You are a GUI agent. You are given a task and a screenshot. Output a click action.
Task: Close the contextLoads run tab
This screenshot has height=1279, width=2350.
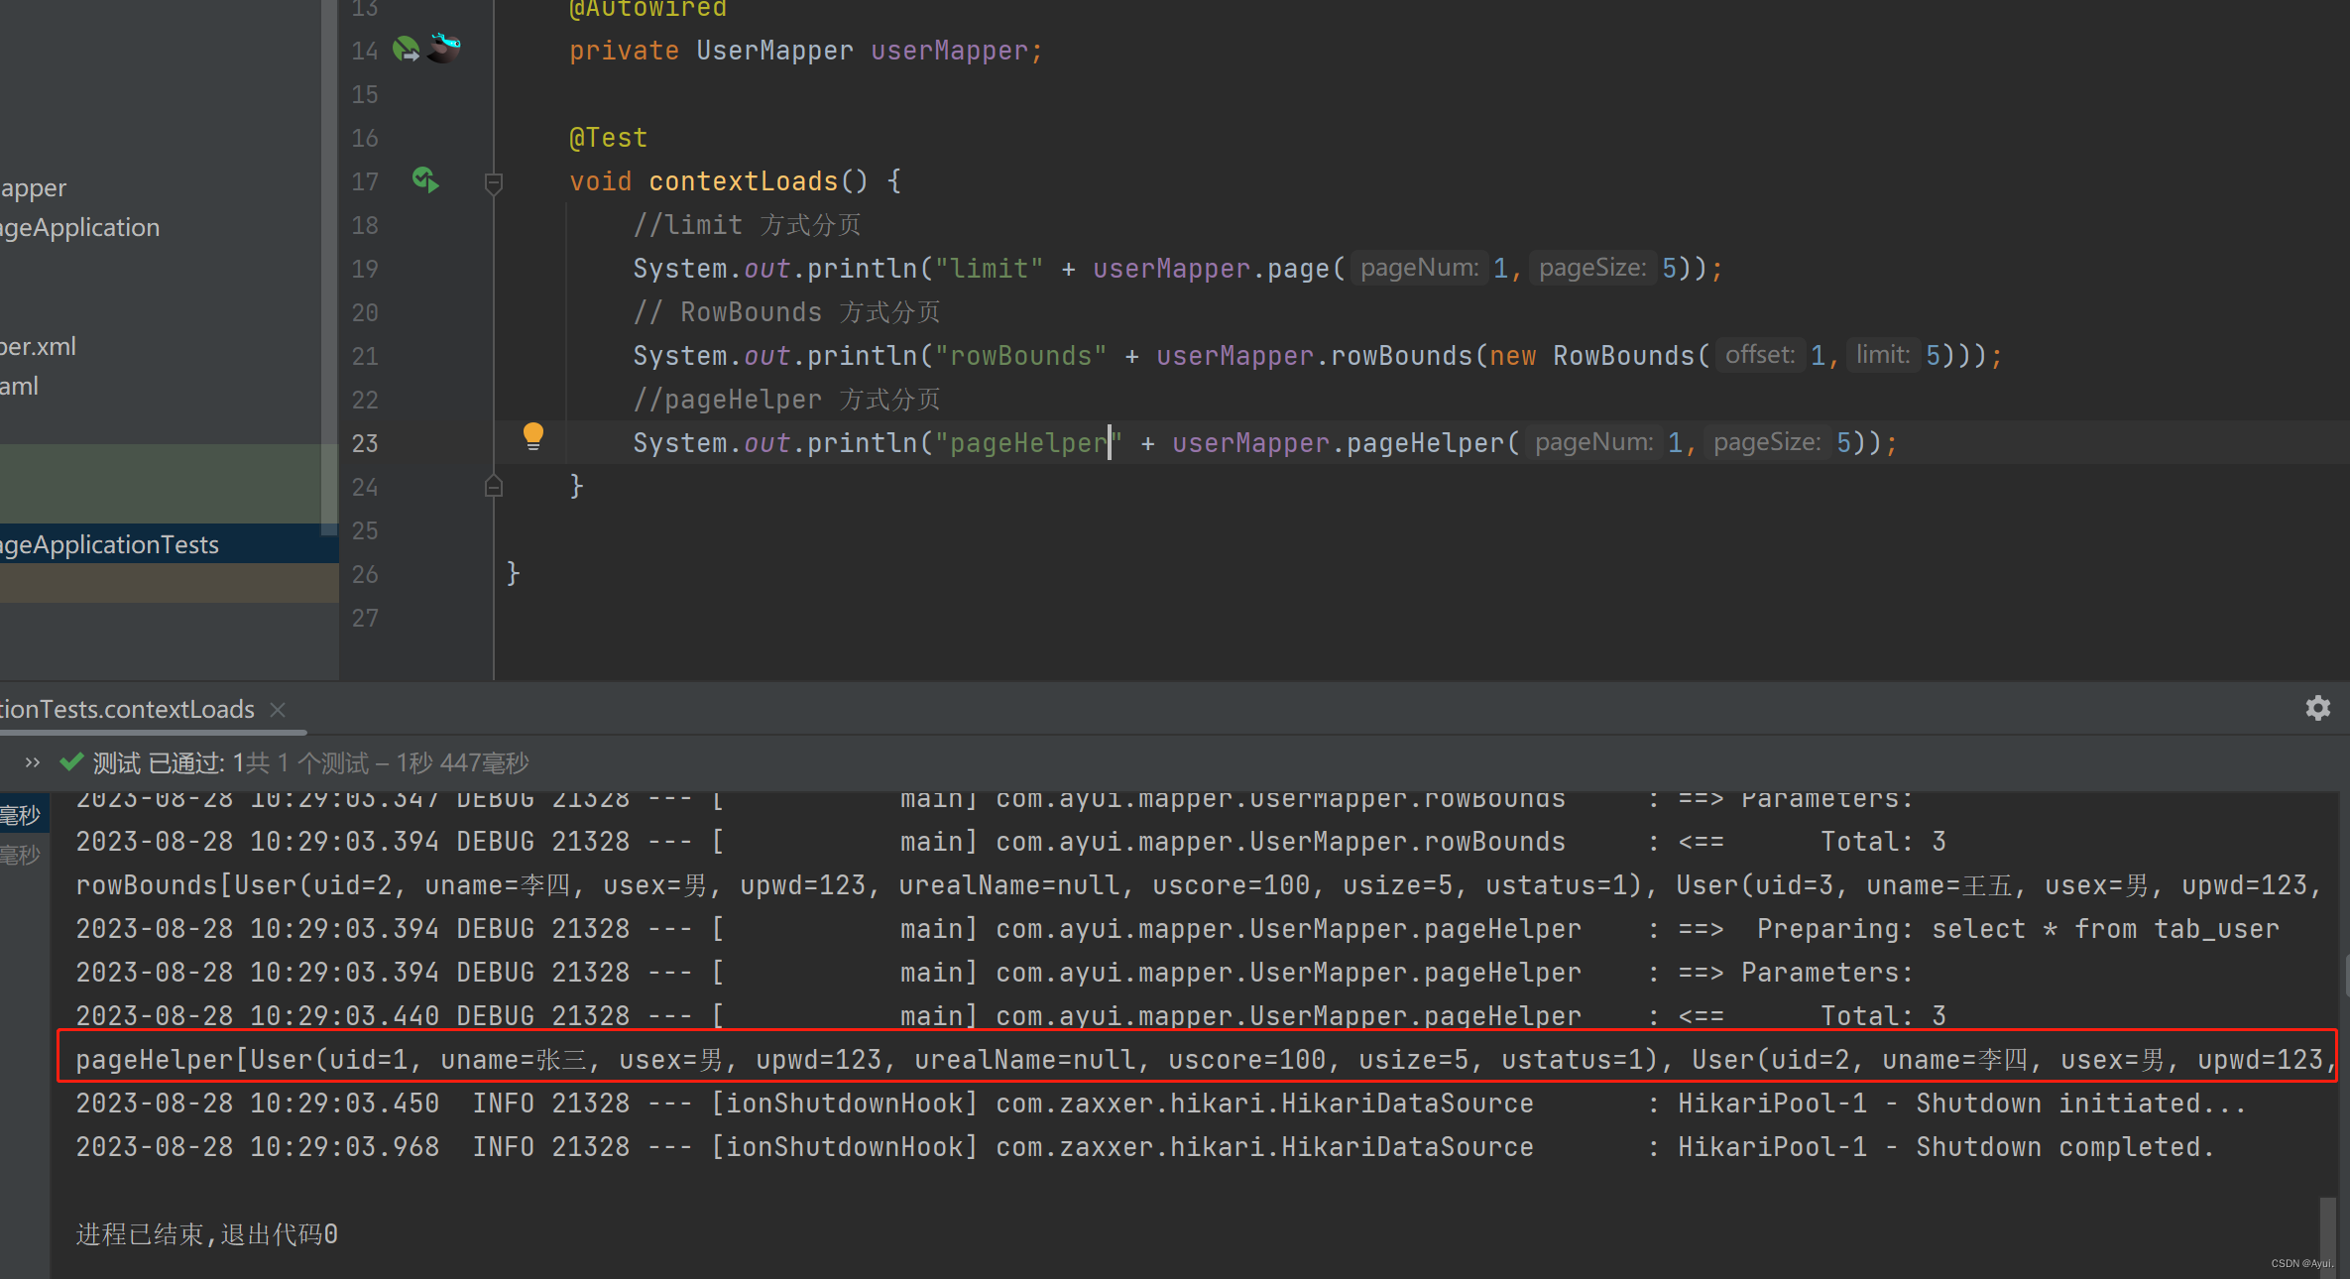tap(279, 710)
